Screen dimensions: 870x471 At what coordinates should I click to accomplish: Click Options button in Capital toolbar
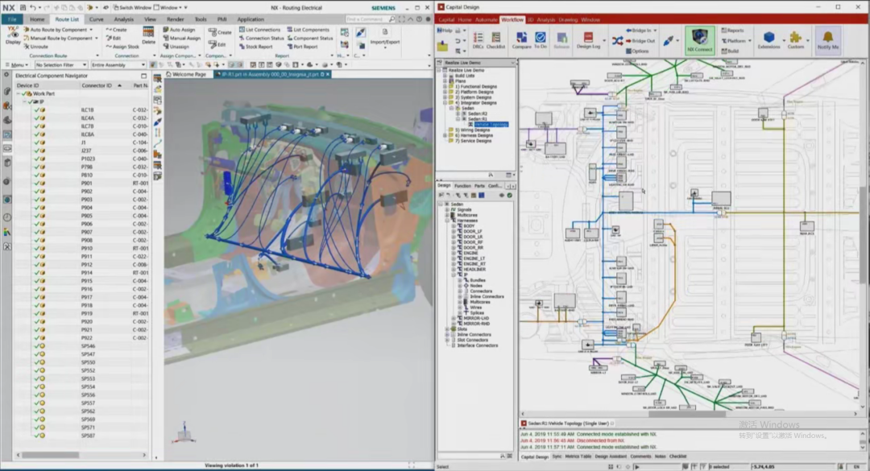point(637,51)
